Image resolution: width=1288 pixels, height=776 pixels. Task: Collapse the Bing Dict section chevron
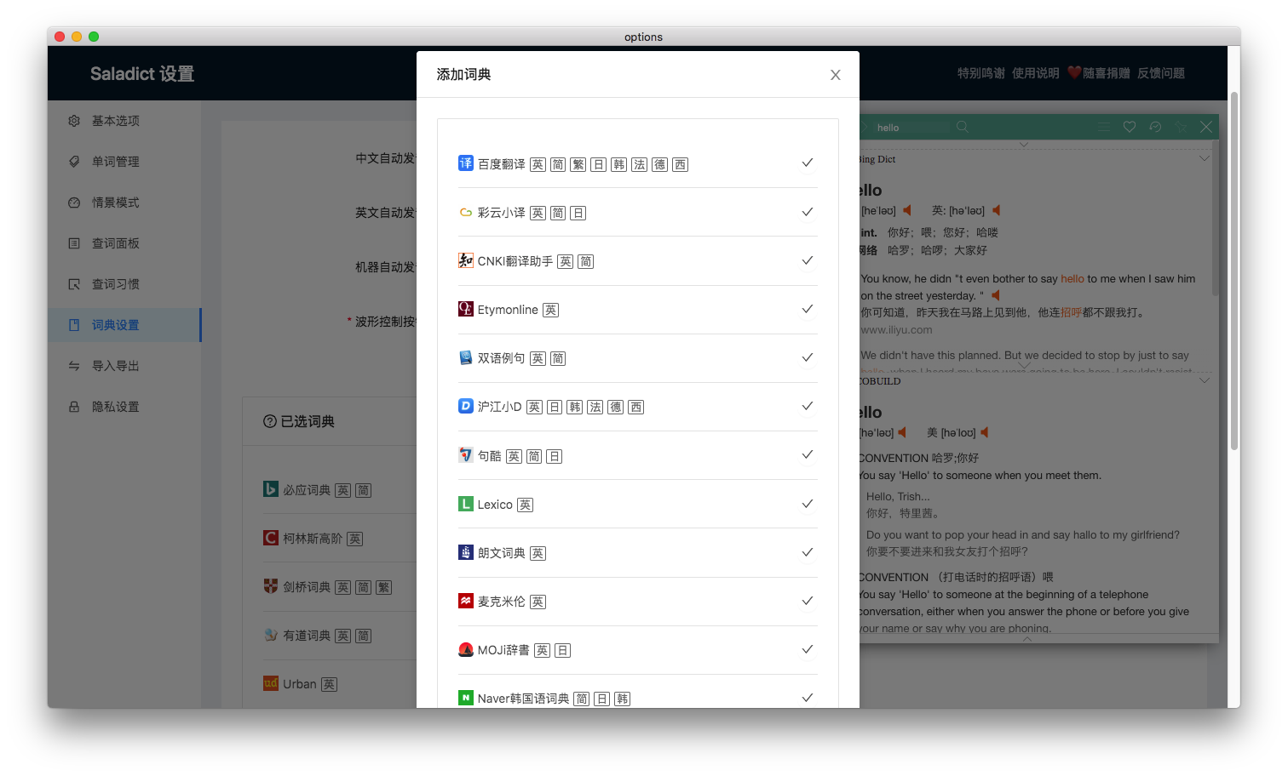tap(1205, 158)
